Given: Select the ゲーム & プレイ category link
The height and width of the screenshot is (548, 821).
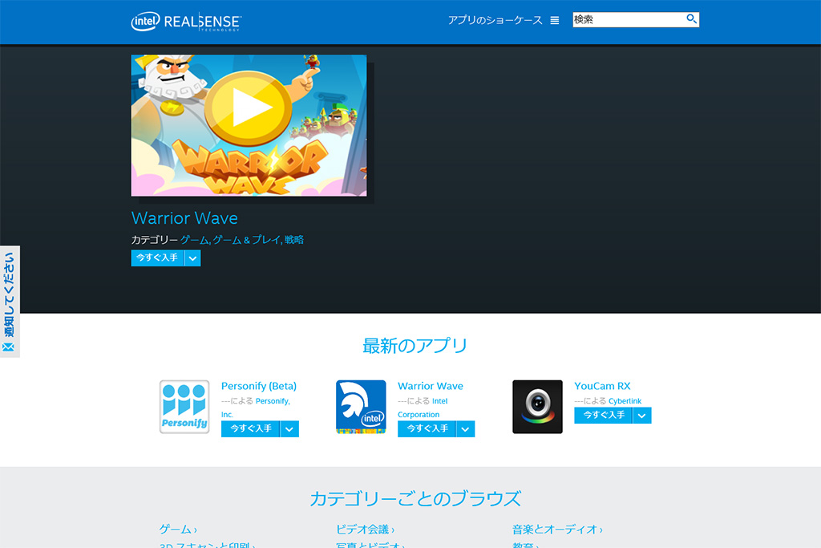Looking at the screenshot, I should click(247, 240).
